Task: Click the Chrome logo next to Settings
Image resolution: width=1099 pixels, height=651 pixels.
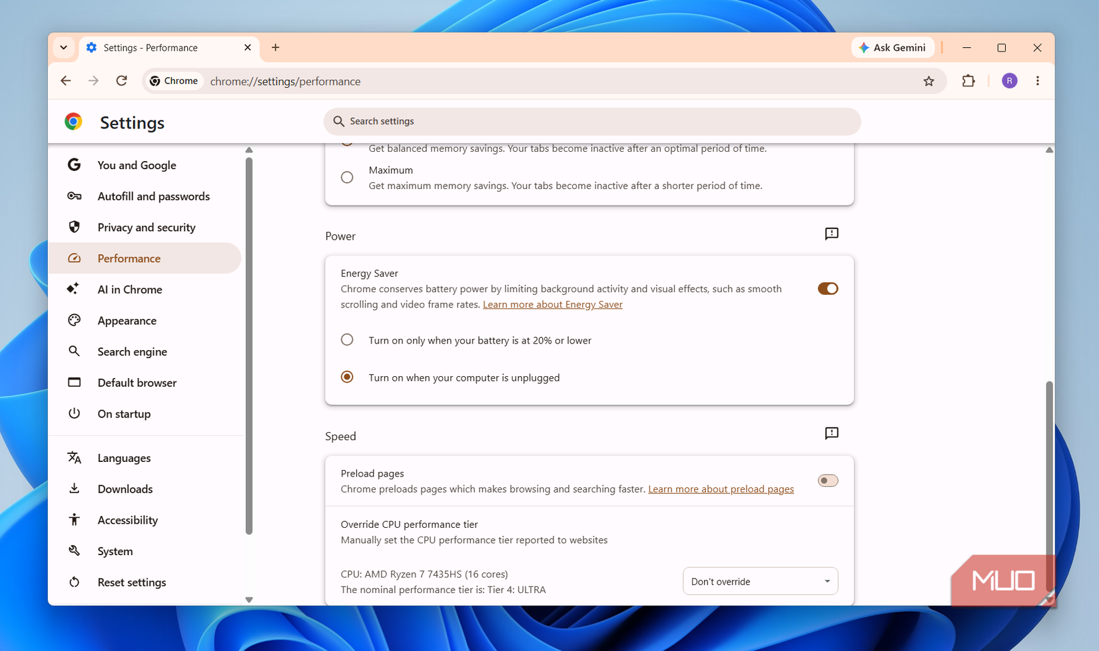Action: pyautogui.click(x=73, y=121)
